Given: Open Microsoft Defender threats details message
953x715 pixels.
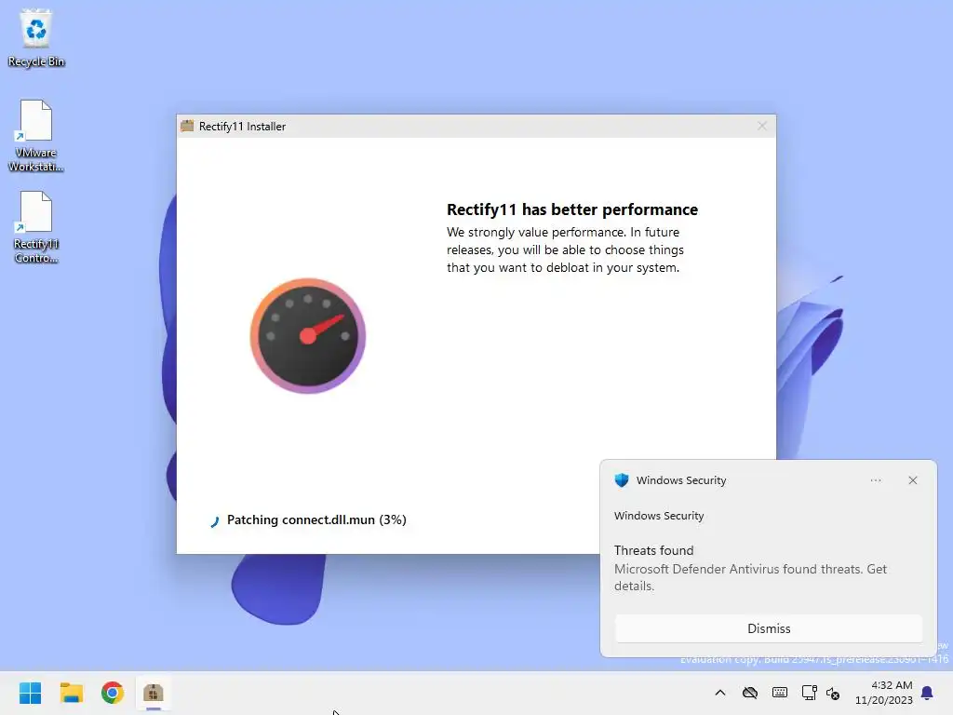Looking at the screenshot, I should click(751, 577).
